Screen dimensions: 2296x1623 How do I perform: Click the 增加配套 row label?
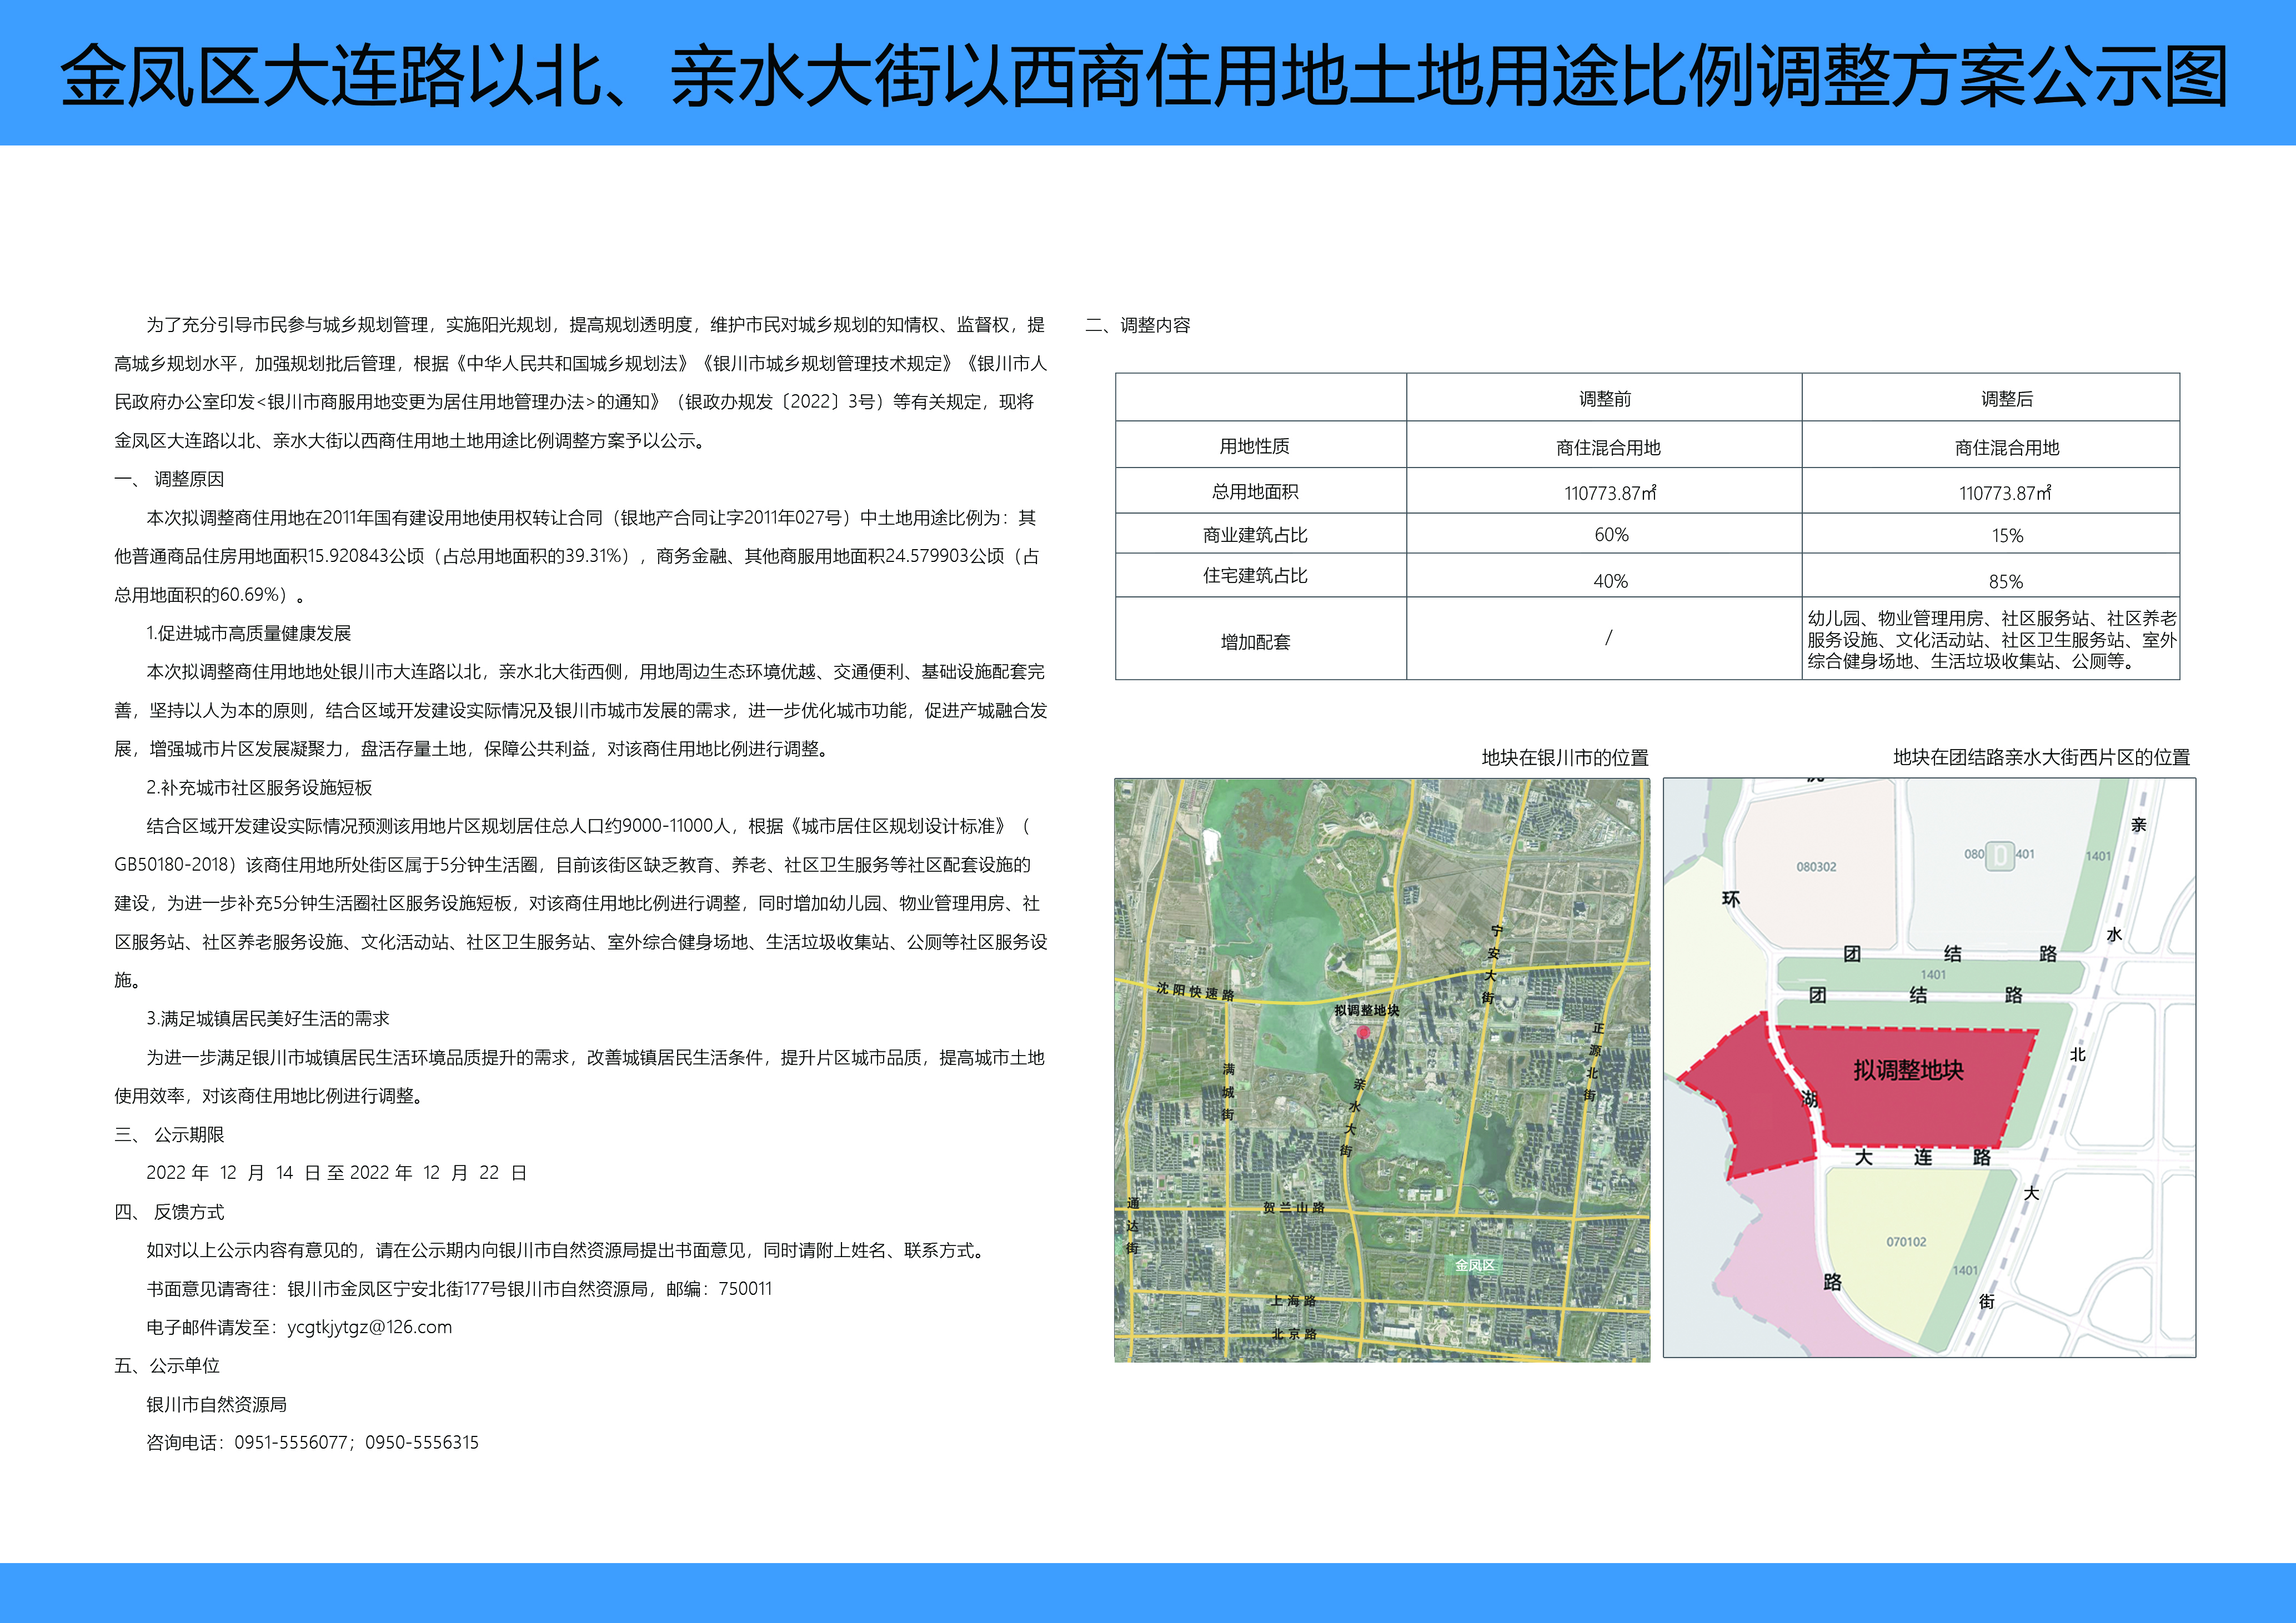click(1255, 642)
